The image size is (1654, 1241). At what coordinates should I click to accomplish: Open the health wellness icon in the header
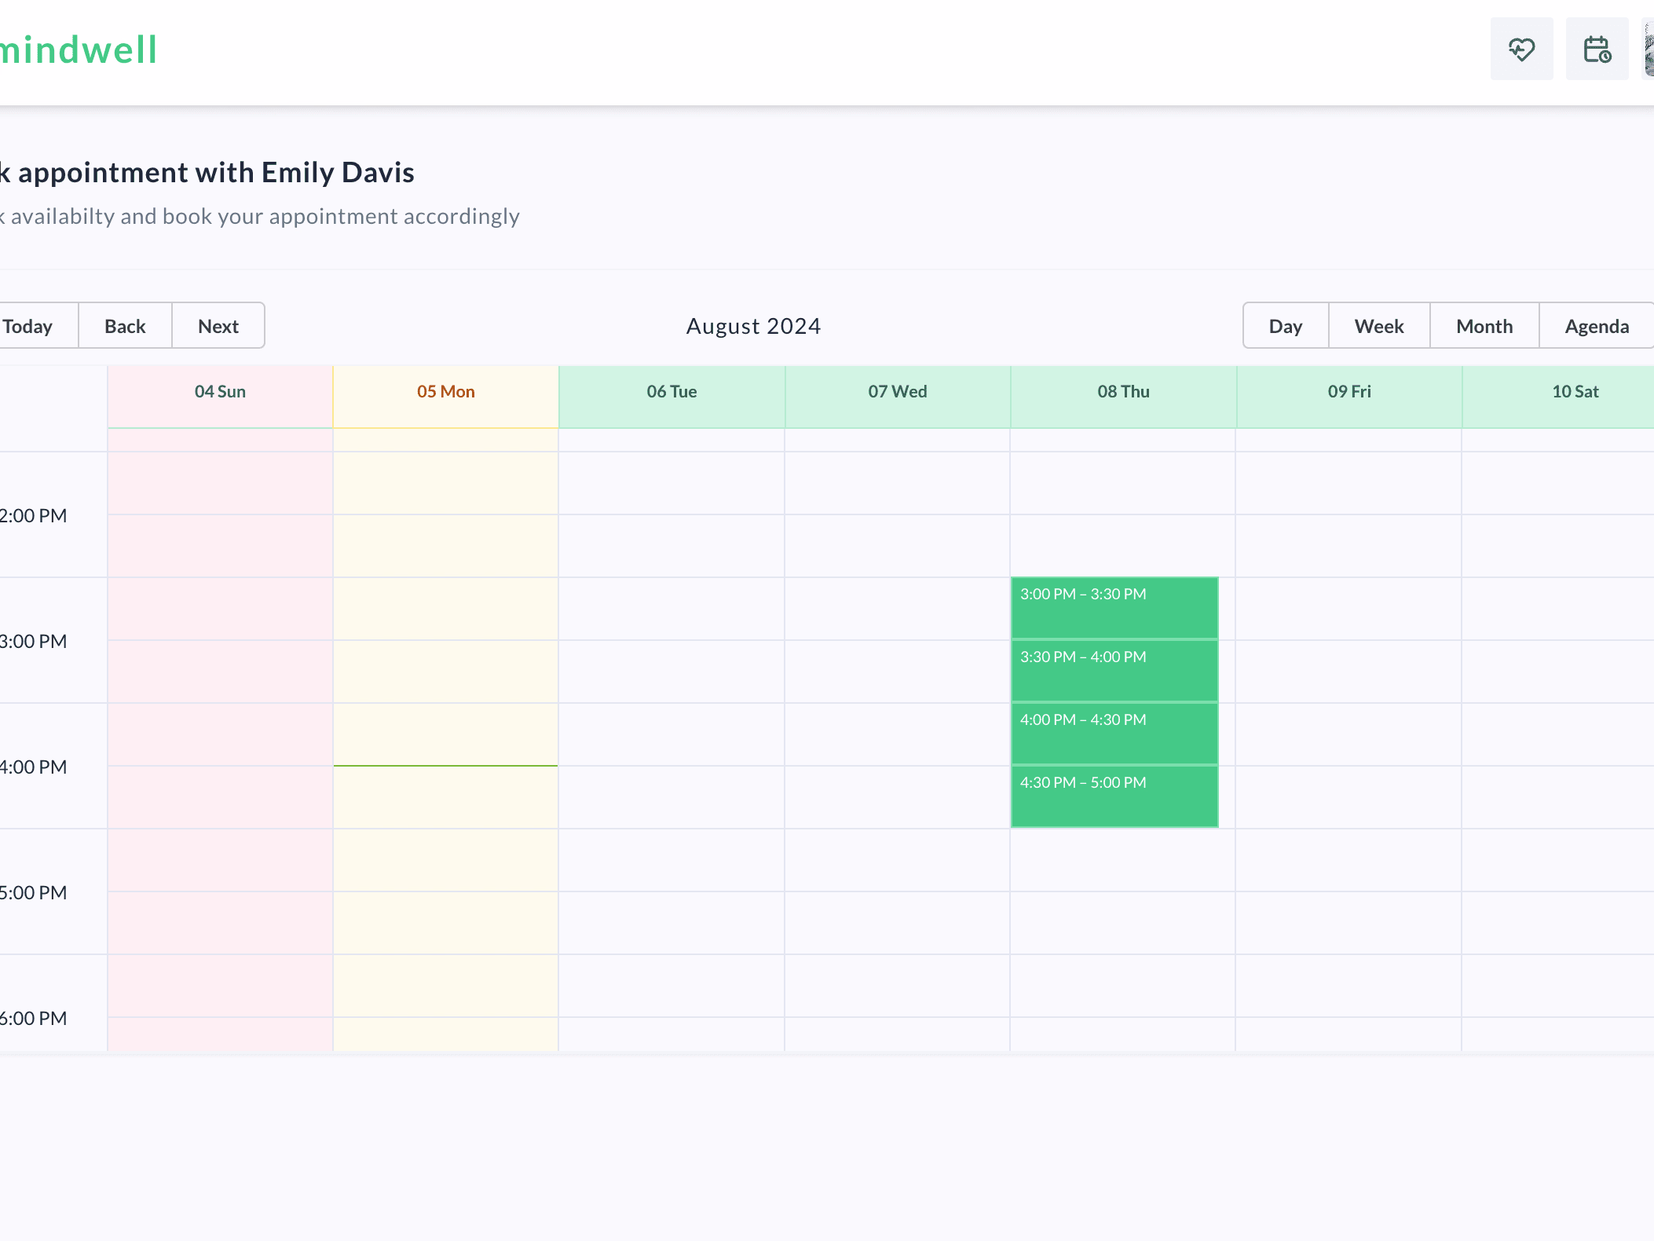click(x=1521, y=49)
